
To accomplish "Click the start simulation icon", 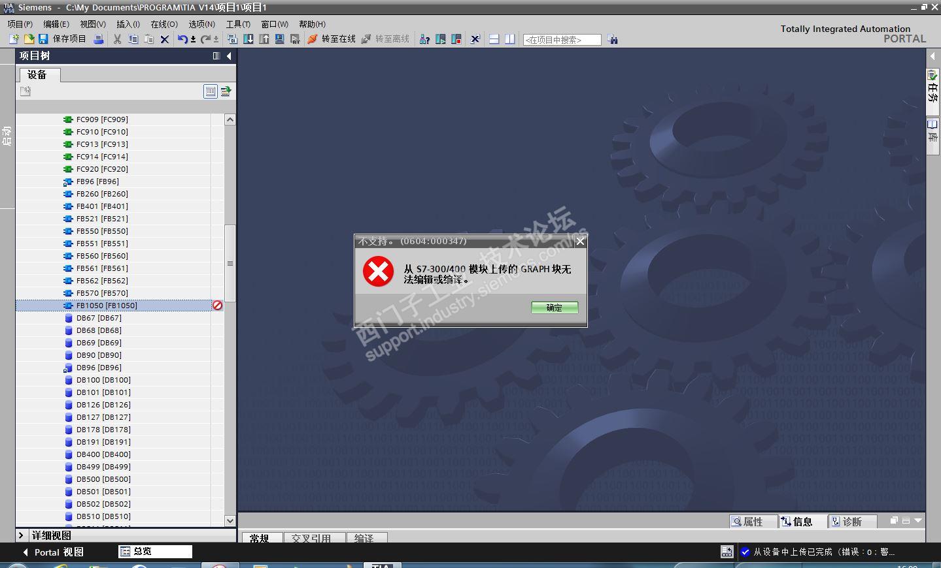I will click(280, 39).
